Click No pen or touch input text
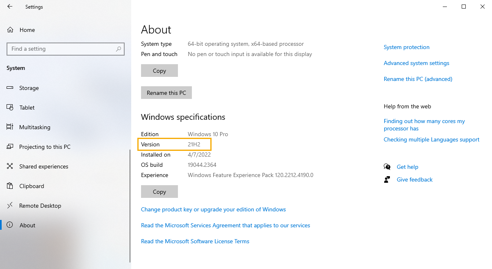This screenshot has height=269, width=492. click(x=250, y=54)
